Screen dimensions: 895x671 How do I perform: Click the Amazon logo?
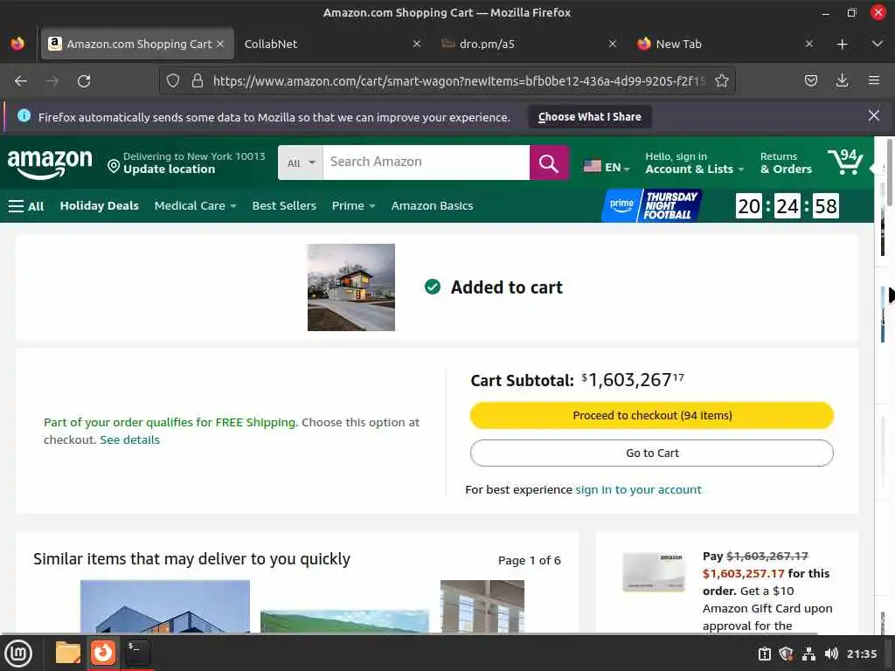[x=50, y=163]
